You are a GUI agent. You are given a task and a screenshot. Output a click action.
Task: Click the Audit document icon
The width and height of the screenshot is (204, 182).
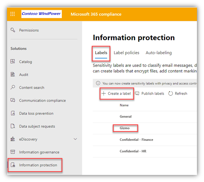click(13, 75)
